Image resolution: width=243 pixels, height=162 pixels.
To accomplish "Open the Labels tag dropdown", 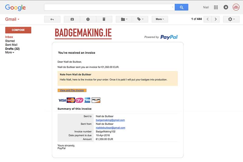I will (140, 19).
